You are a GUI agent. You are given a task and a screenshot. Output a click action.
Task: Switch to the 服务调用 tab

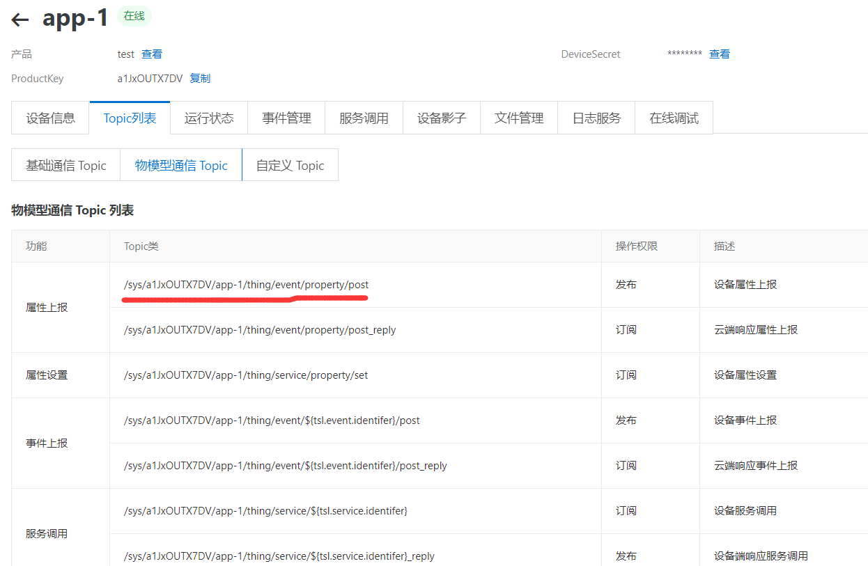pos(364,118)
